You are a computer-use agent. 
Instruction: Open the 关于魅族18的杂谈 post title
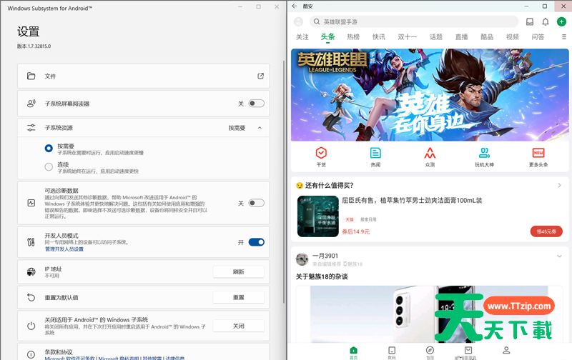322,276
